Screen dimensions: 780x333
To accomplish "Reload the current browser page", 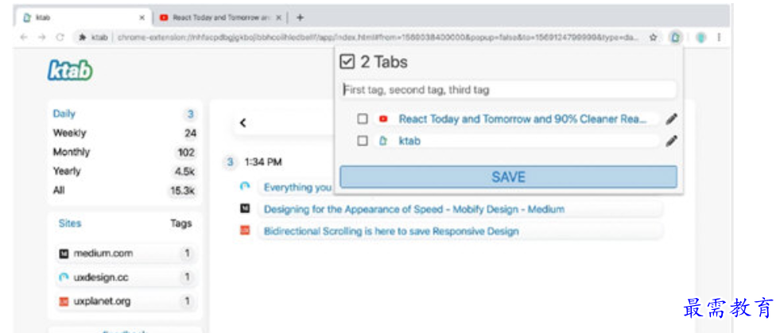I will (x=60, y=37).
